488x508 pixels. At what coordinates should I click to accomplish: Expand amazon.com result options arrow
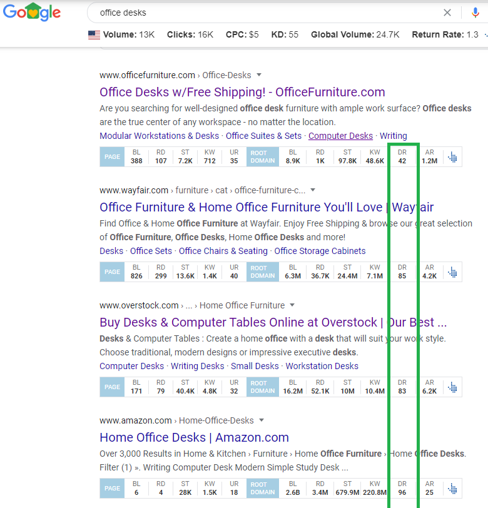coord(262,420)
